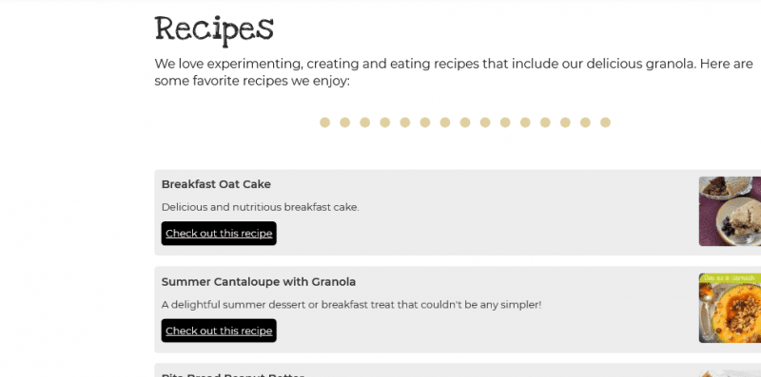Click the intro paragraph about delicious granola

click(x=454, y=72)
